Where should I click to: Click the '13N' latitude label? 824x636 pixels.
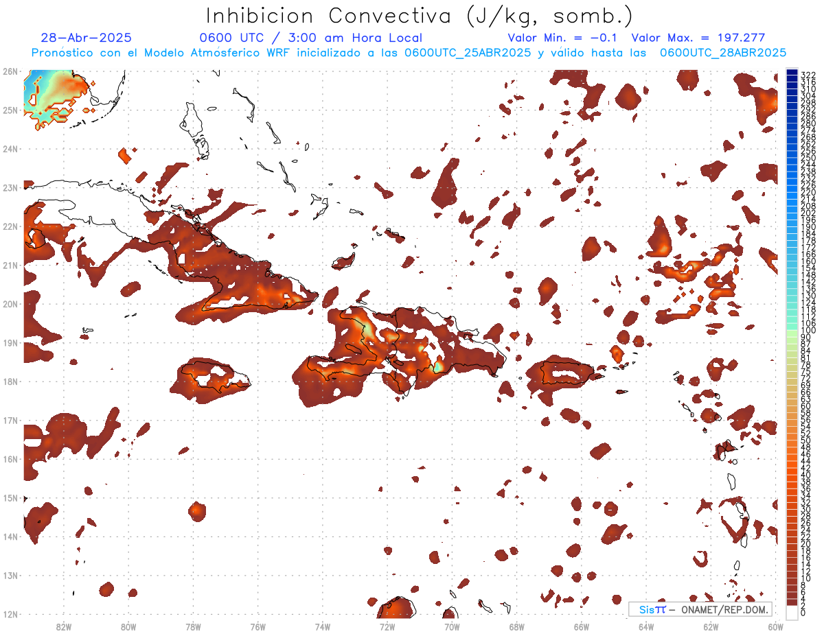(x=10, y=575)
